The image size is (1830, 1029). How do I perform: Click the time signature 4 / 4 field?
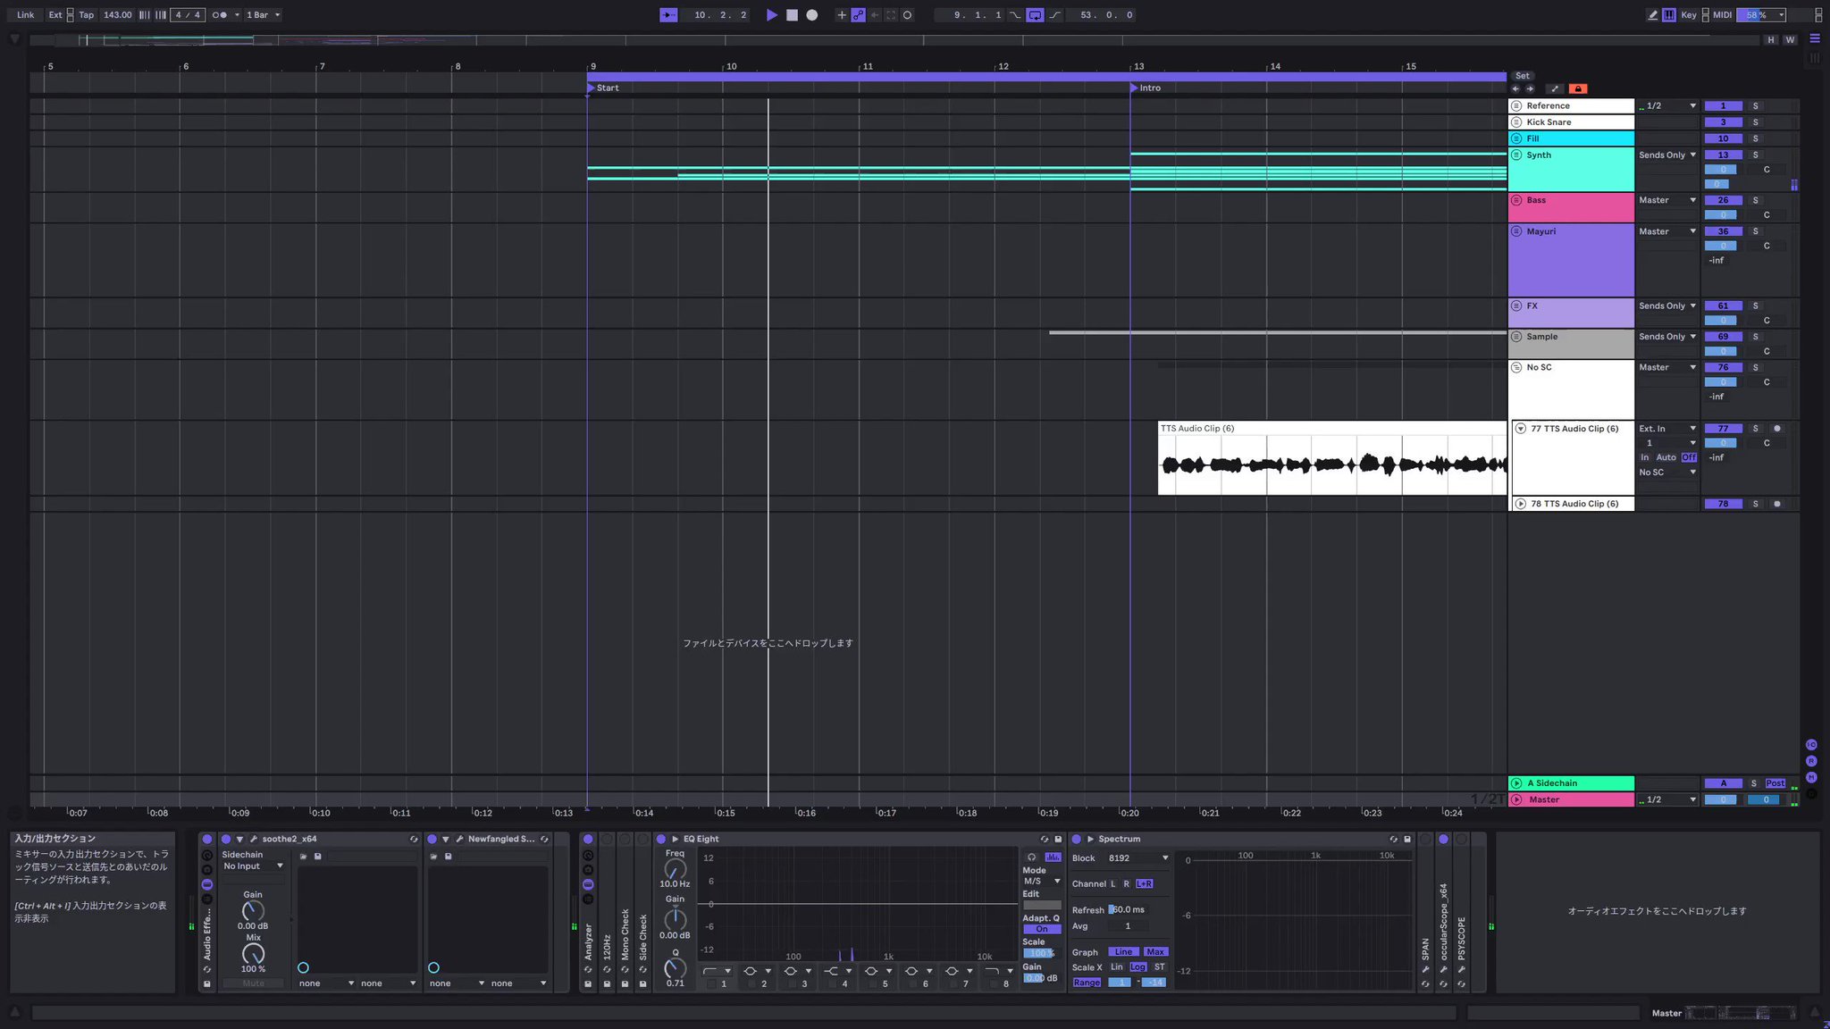(188, 15)
